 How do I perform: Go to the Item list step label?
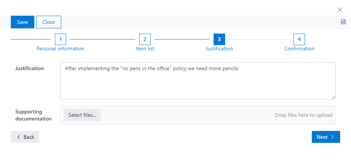coord(145,48)
